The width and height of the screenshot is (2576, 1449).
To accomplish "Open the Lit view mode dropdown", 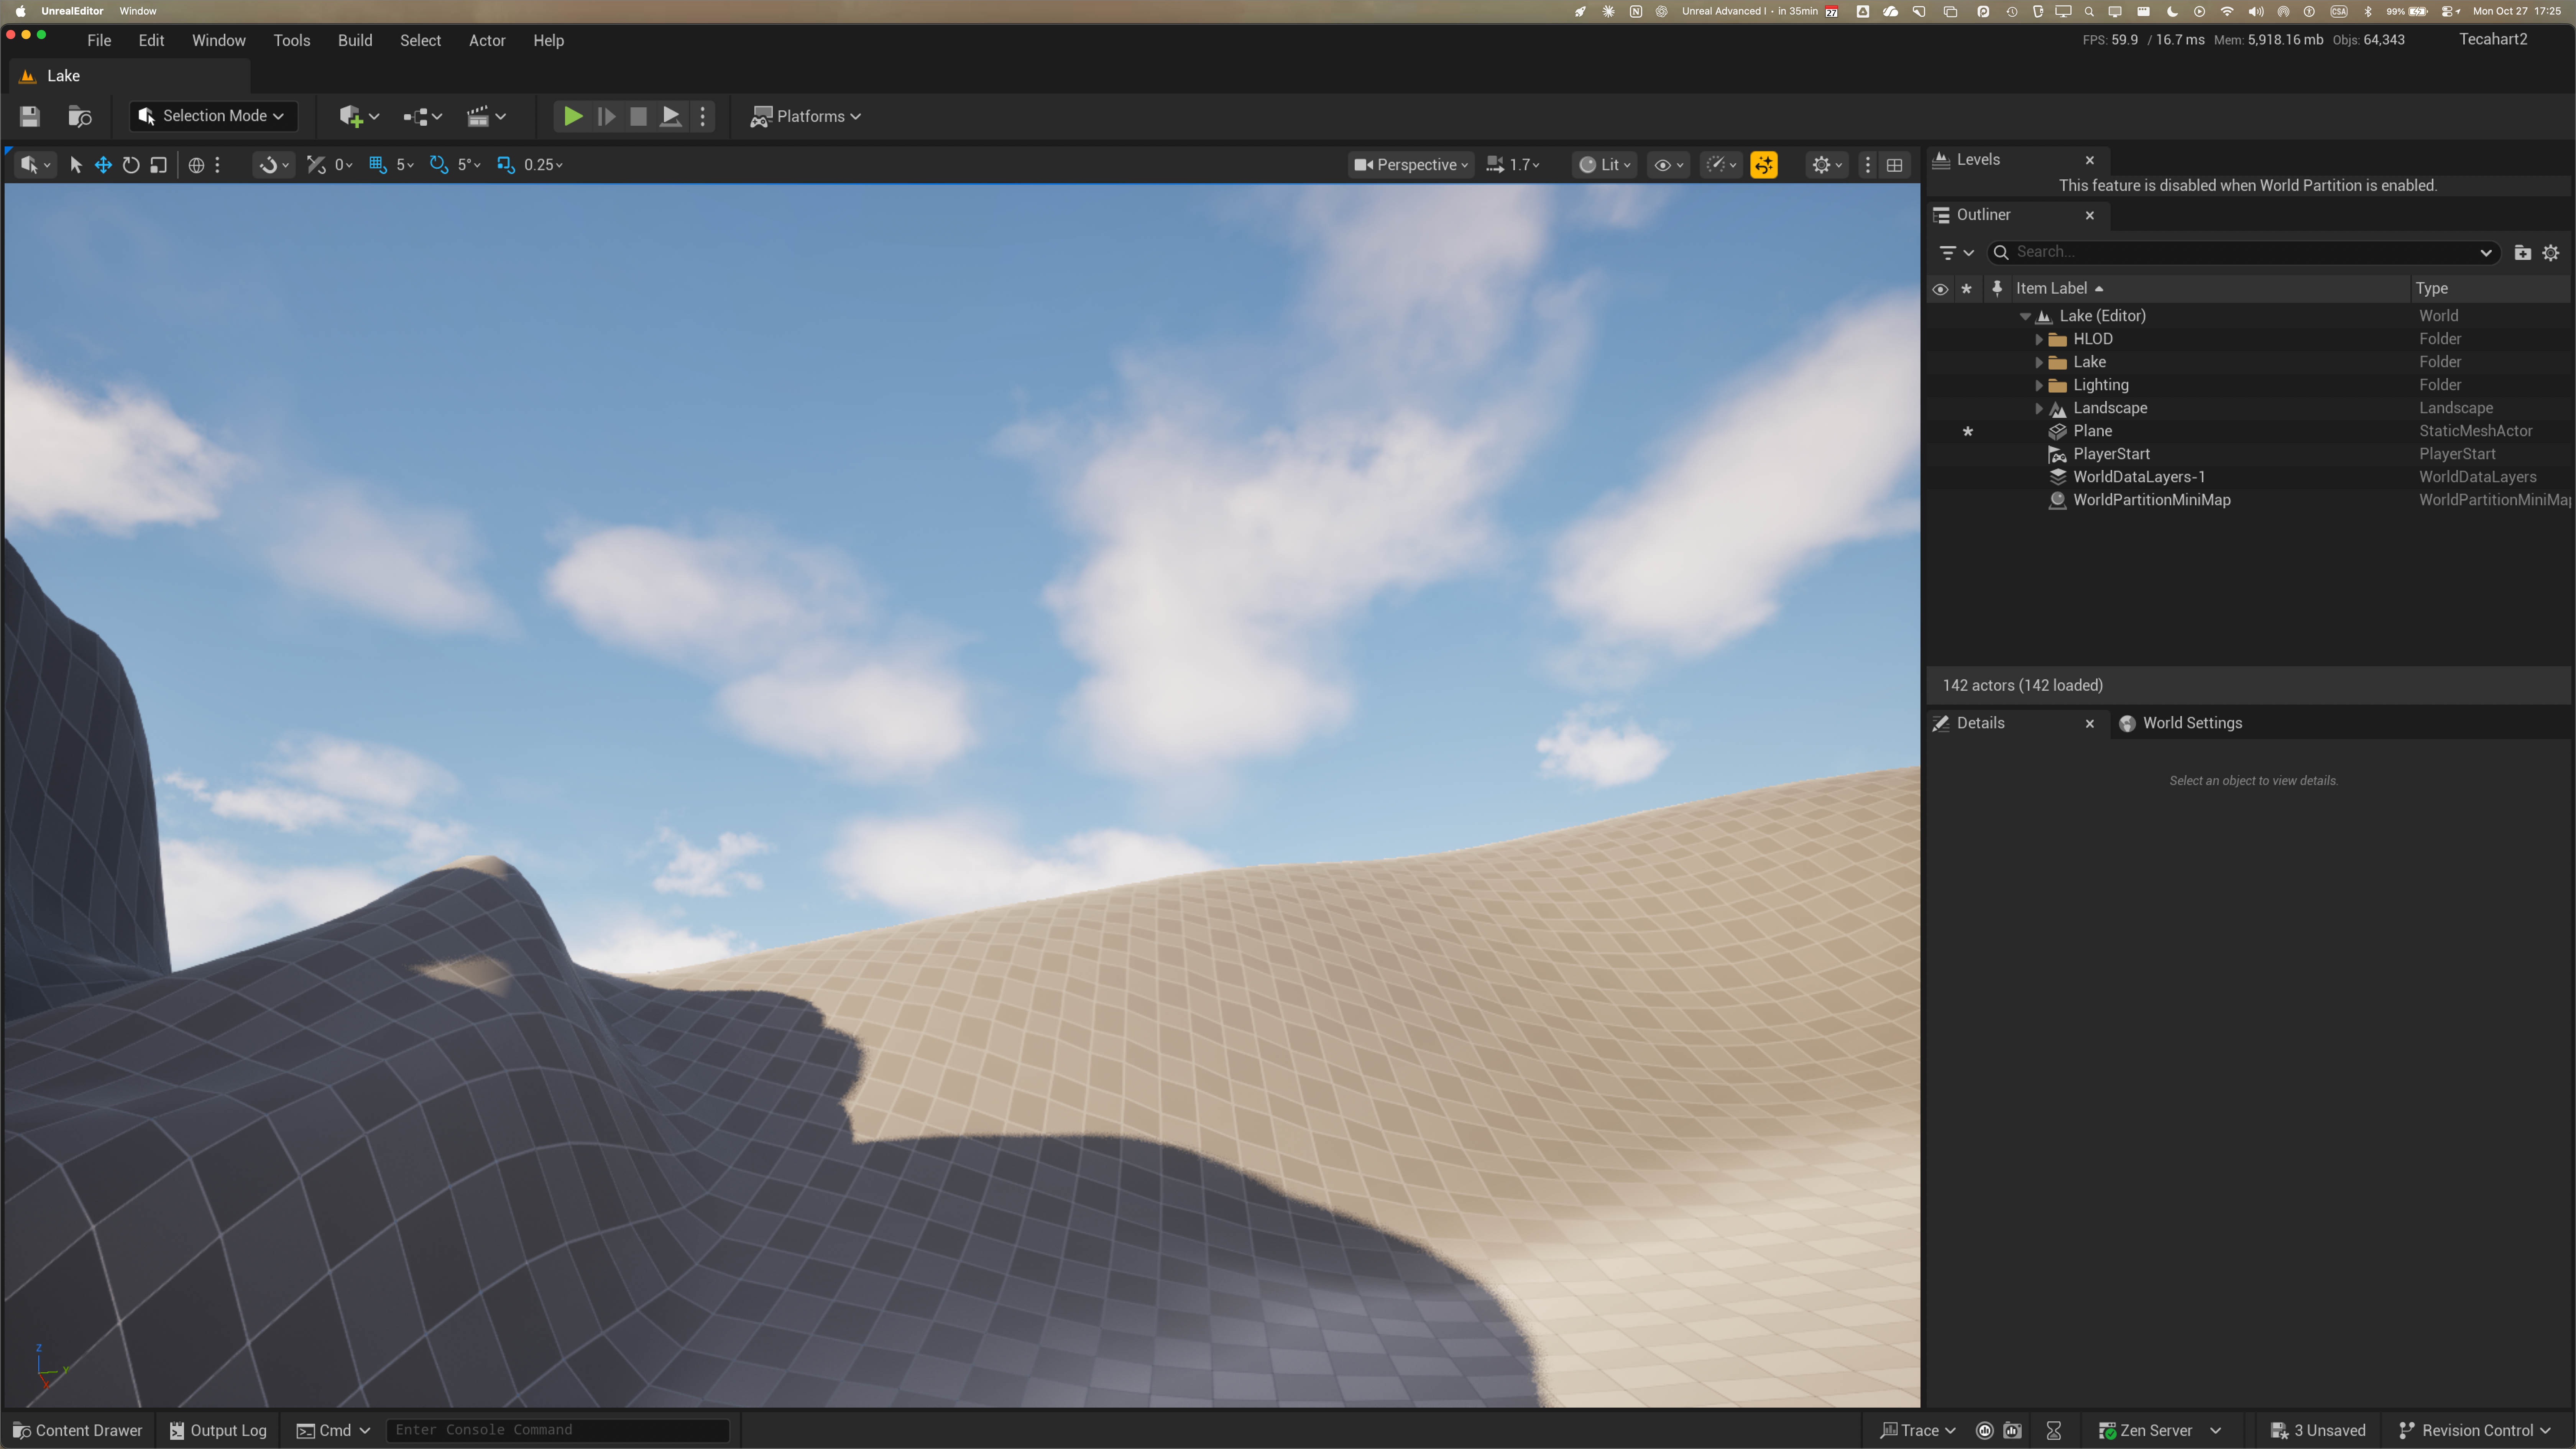I will click(x=1605, y=165).
